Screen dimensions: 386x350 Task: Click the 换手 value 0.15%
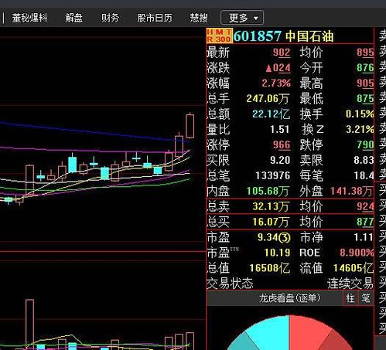360,114
